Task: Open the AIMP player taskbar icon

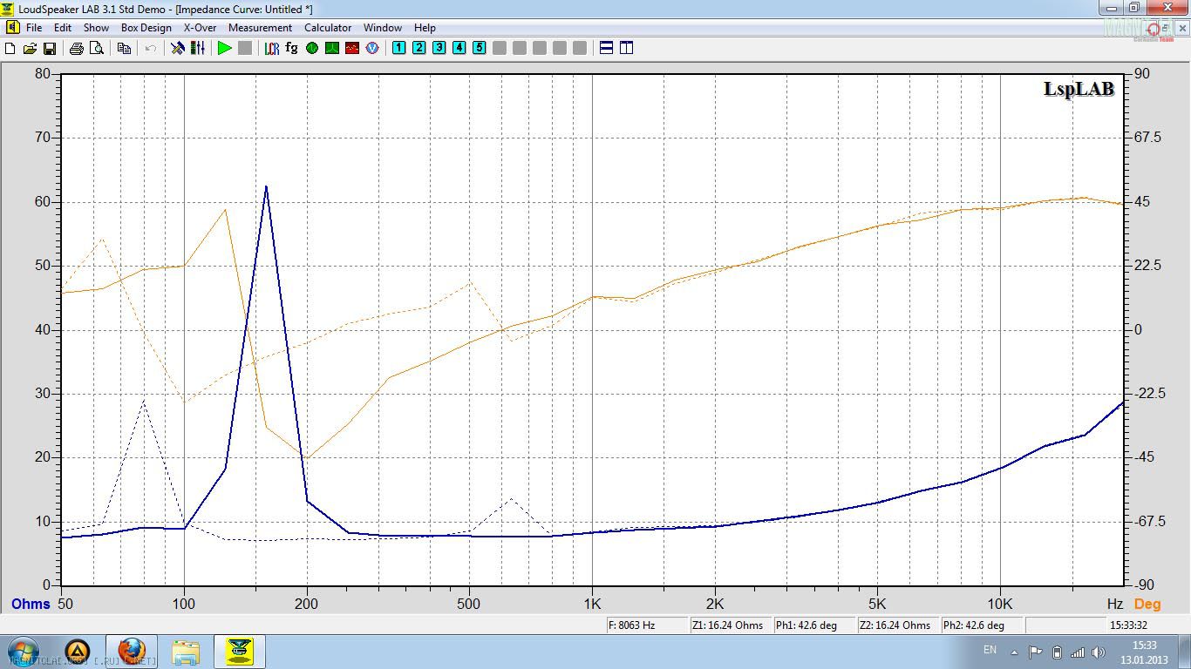Action: (78, 652)
